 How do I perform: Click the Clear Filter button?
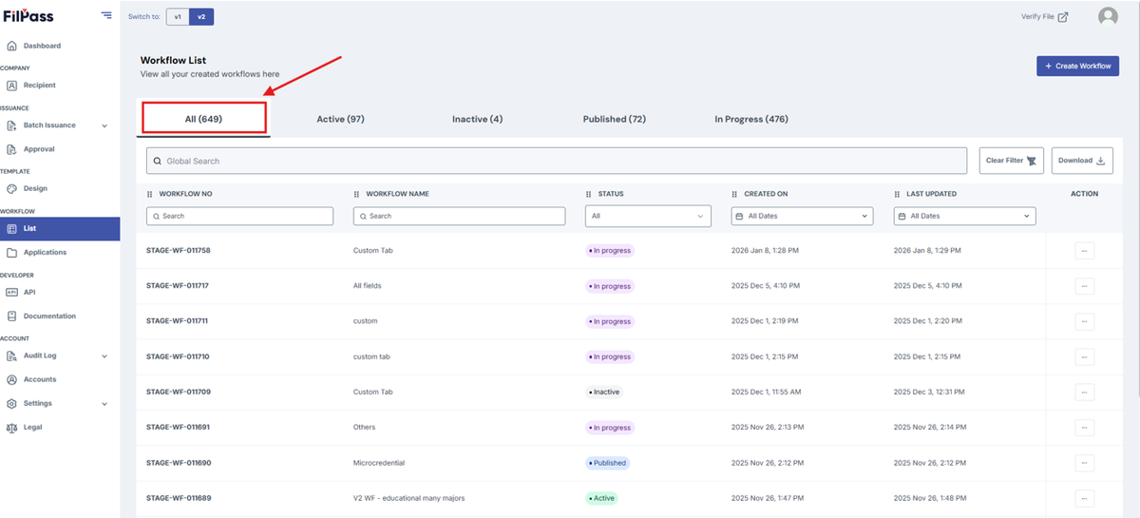(x=1012, y=161)
